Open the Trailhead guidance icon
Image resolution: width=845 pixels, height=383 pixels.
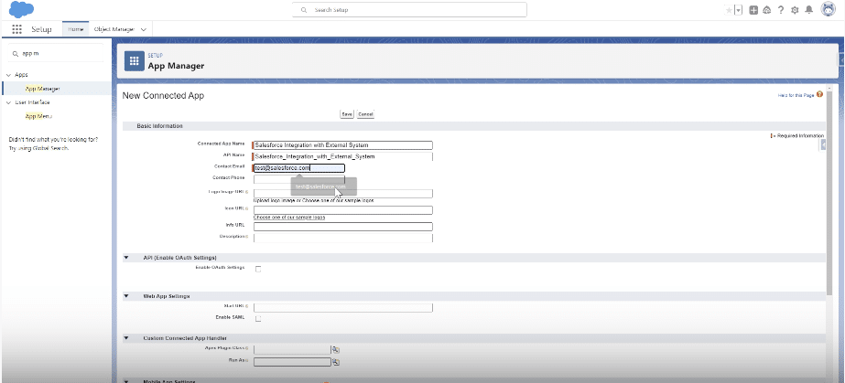point(767,10)
